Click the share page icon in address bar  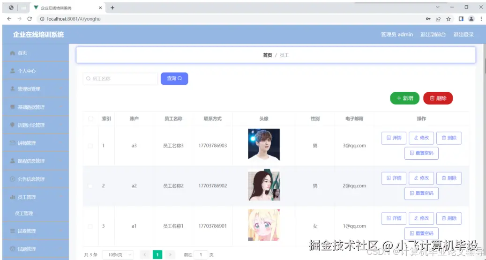click(x=438, y=19)
